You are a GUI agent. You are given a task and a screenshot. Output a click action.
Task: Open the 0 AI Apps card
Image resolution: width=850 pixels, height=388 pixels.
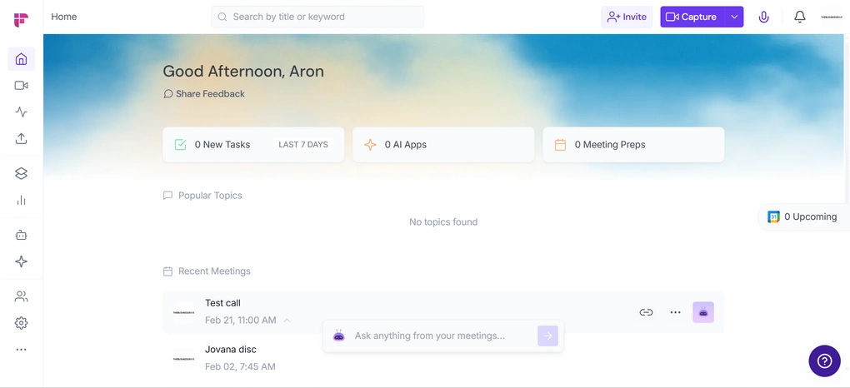click(x=443, y=145)
